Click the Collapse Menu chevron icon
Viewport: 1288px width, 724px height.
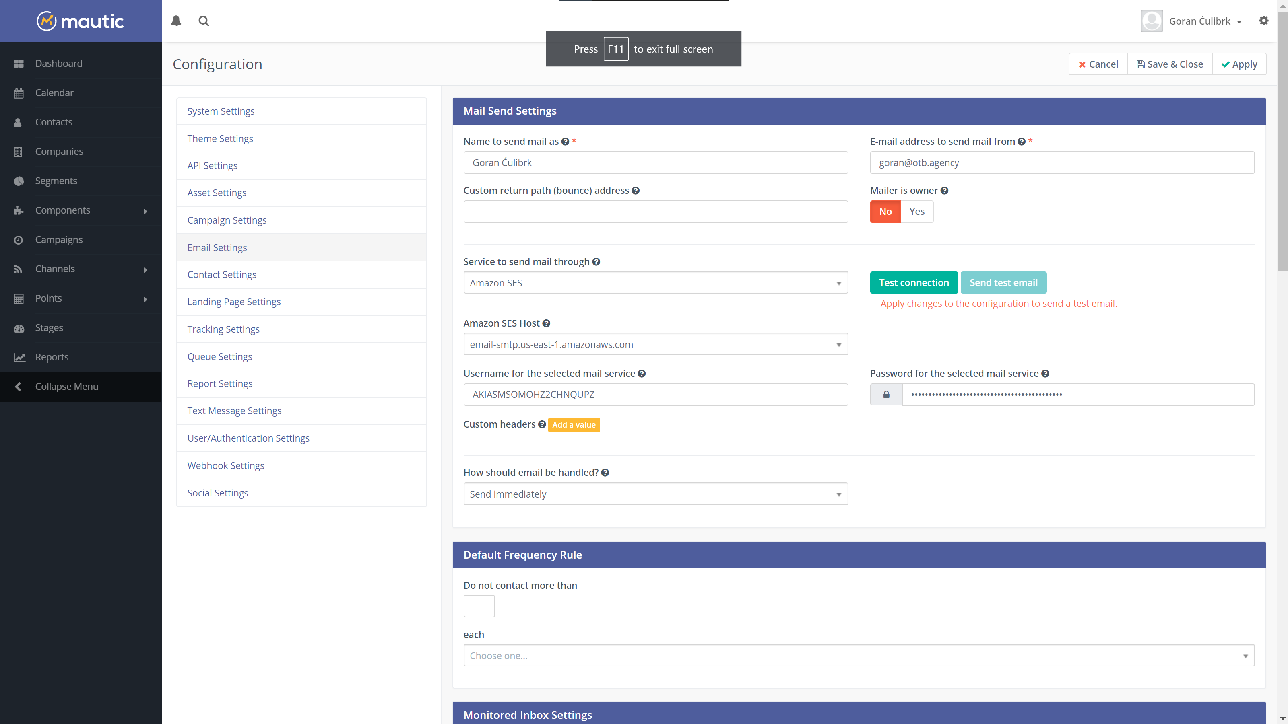tap(18, 387)
